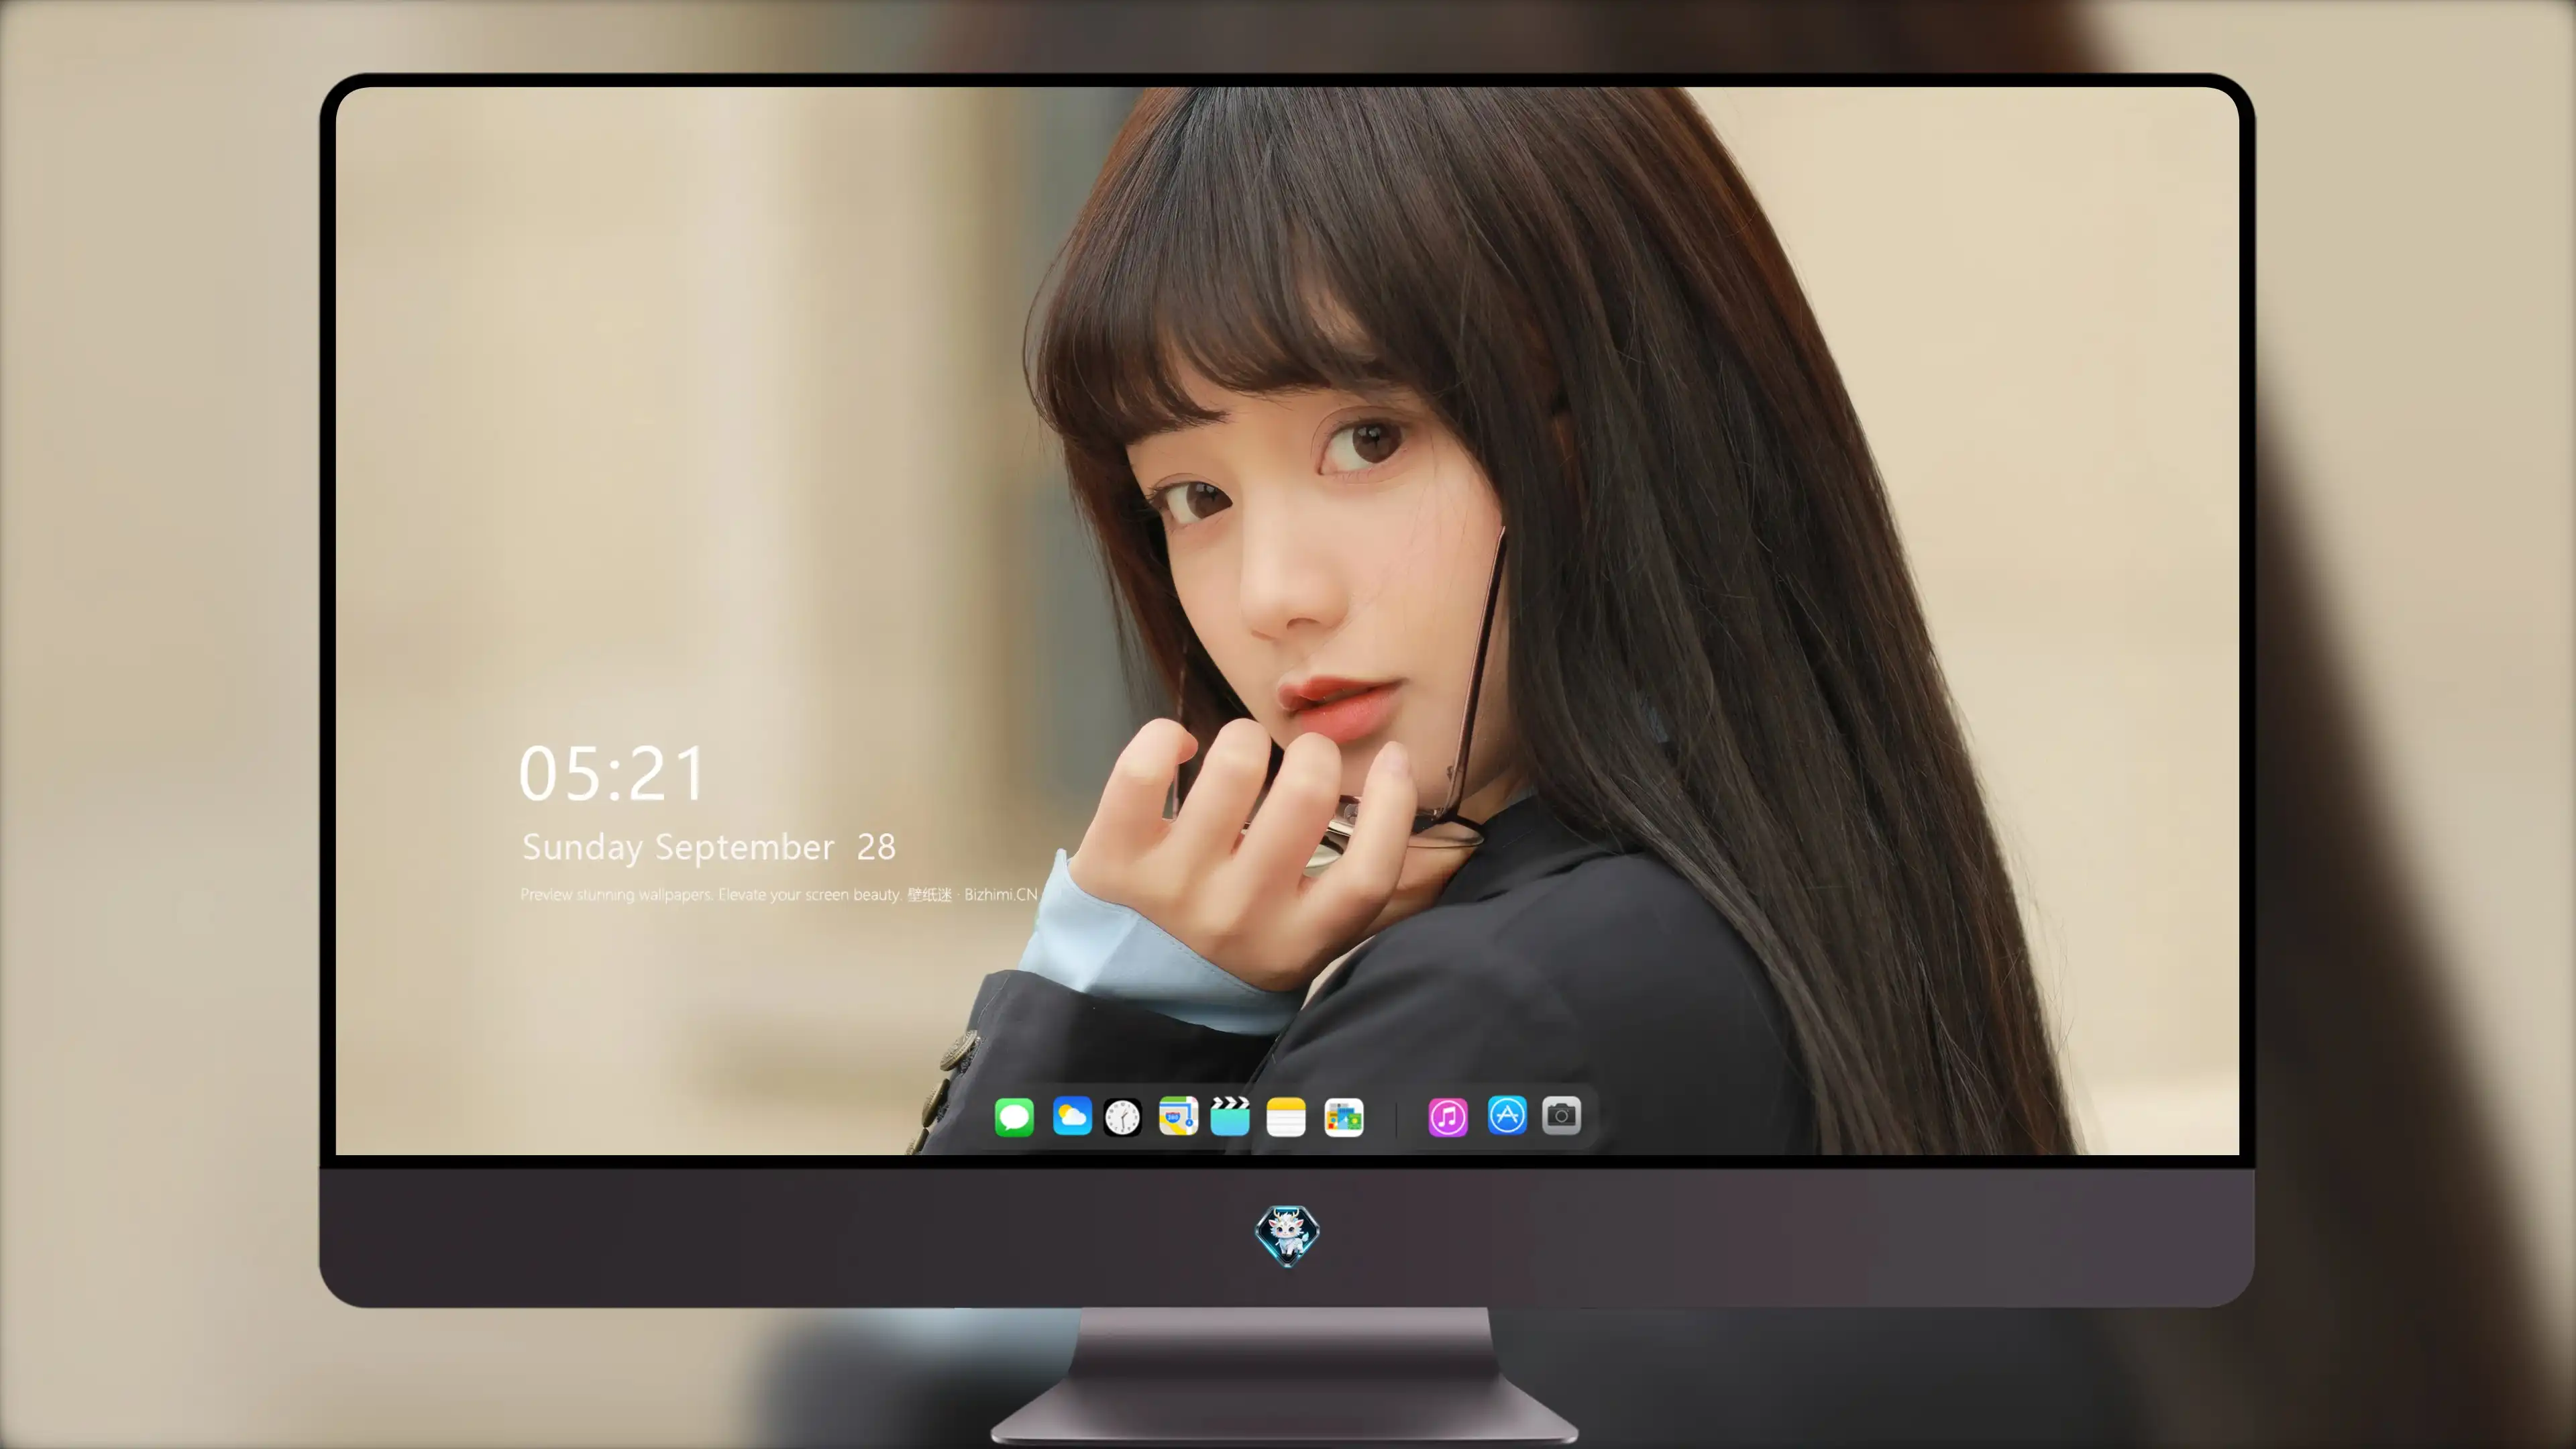The width and height of the screenshot is (2576, 1449).
Task: Click the 05:21 clock display
Action: point(612,774)
